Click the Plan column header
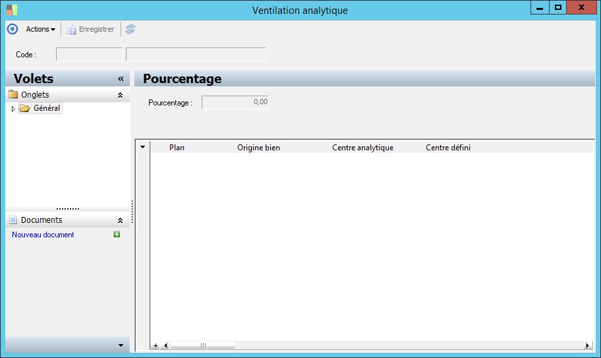 point(177,148)
